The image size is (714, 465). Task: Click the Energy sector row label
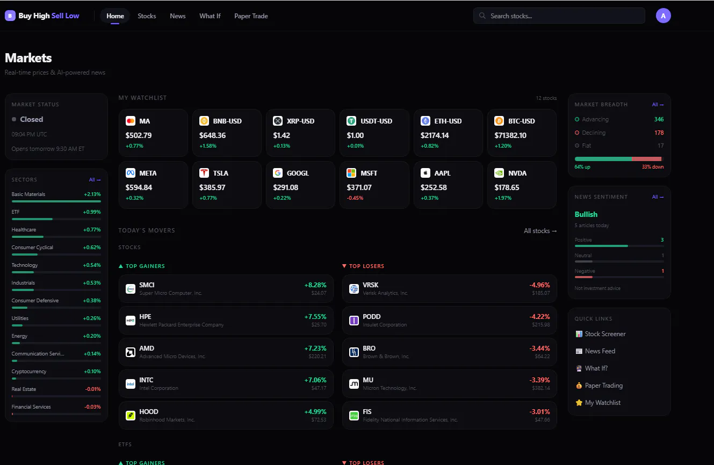19,336
